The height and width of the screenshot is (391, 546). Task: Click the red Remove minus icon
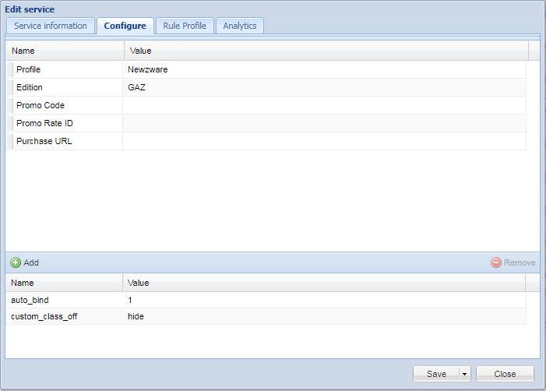tap(496, 263)
